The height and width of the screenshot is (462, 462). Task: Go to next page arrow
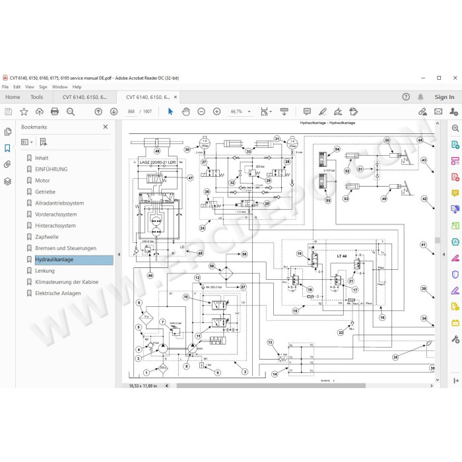coord(114,112)
